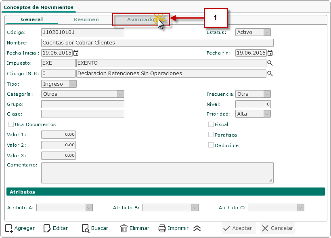Image resolution: width=331 pixels, height=238 pixels.
Task: Open the Fecha fin calendar picker
Action: point(270,53)
